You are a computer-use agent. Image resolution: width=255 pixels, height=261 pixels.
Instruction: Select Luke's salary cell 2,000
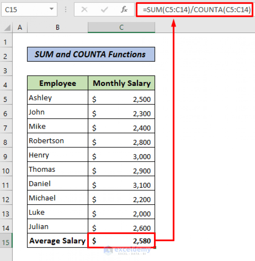(121, 212)
